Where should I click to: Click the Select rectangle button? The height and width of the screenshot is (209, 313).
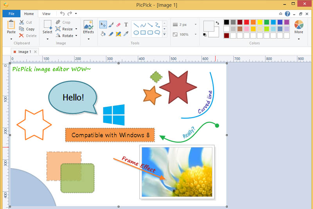point(47,27)
